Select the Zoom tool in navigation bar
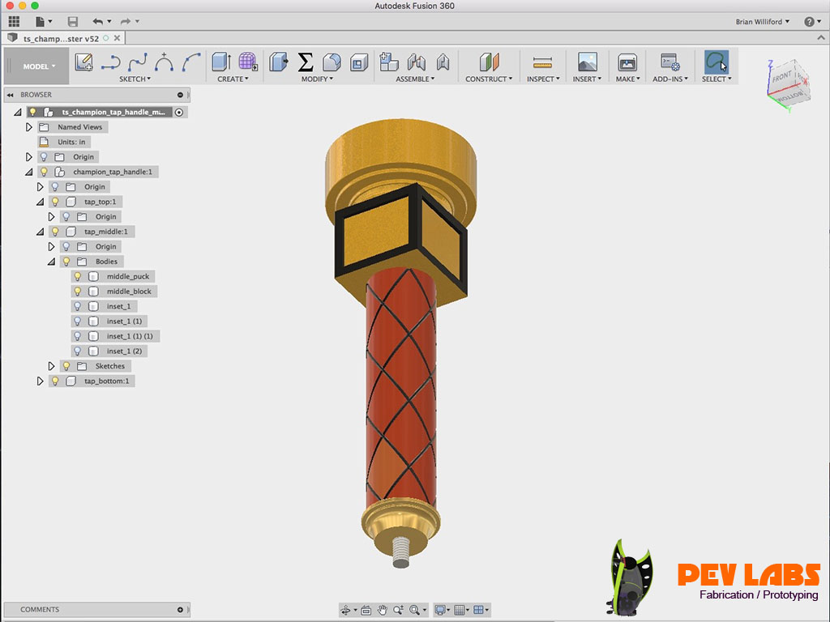830x622 pixels. pos(398,609)
